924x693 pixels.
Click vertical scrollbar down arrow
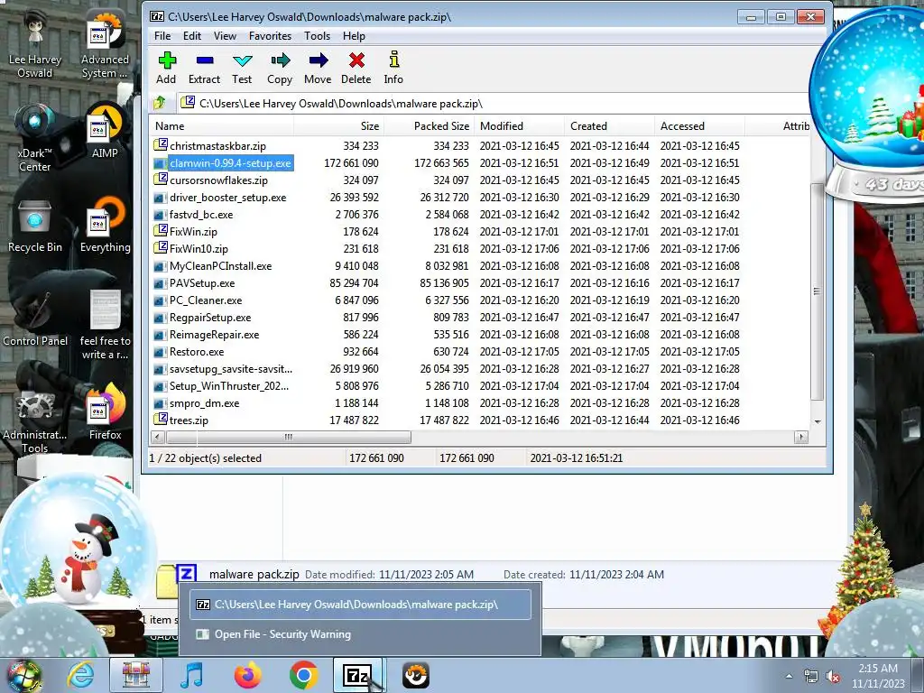[x=818, y=422]
